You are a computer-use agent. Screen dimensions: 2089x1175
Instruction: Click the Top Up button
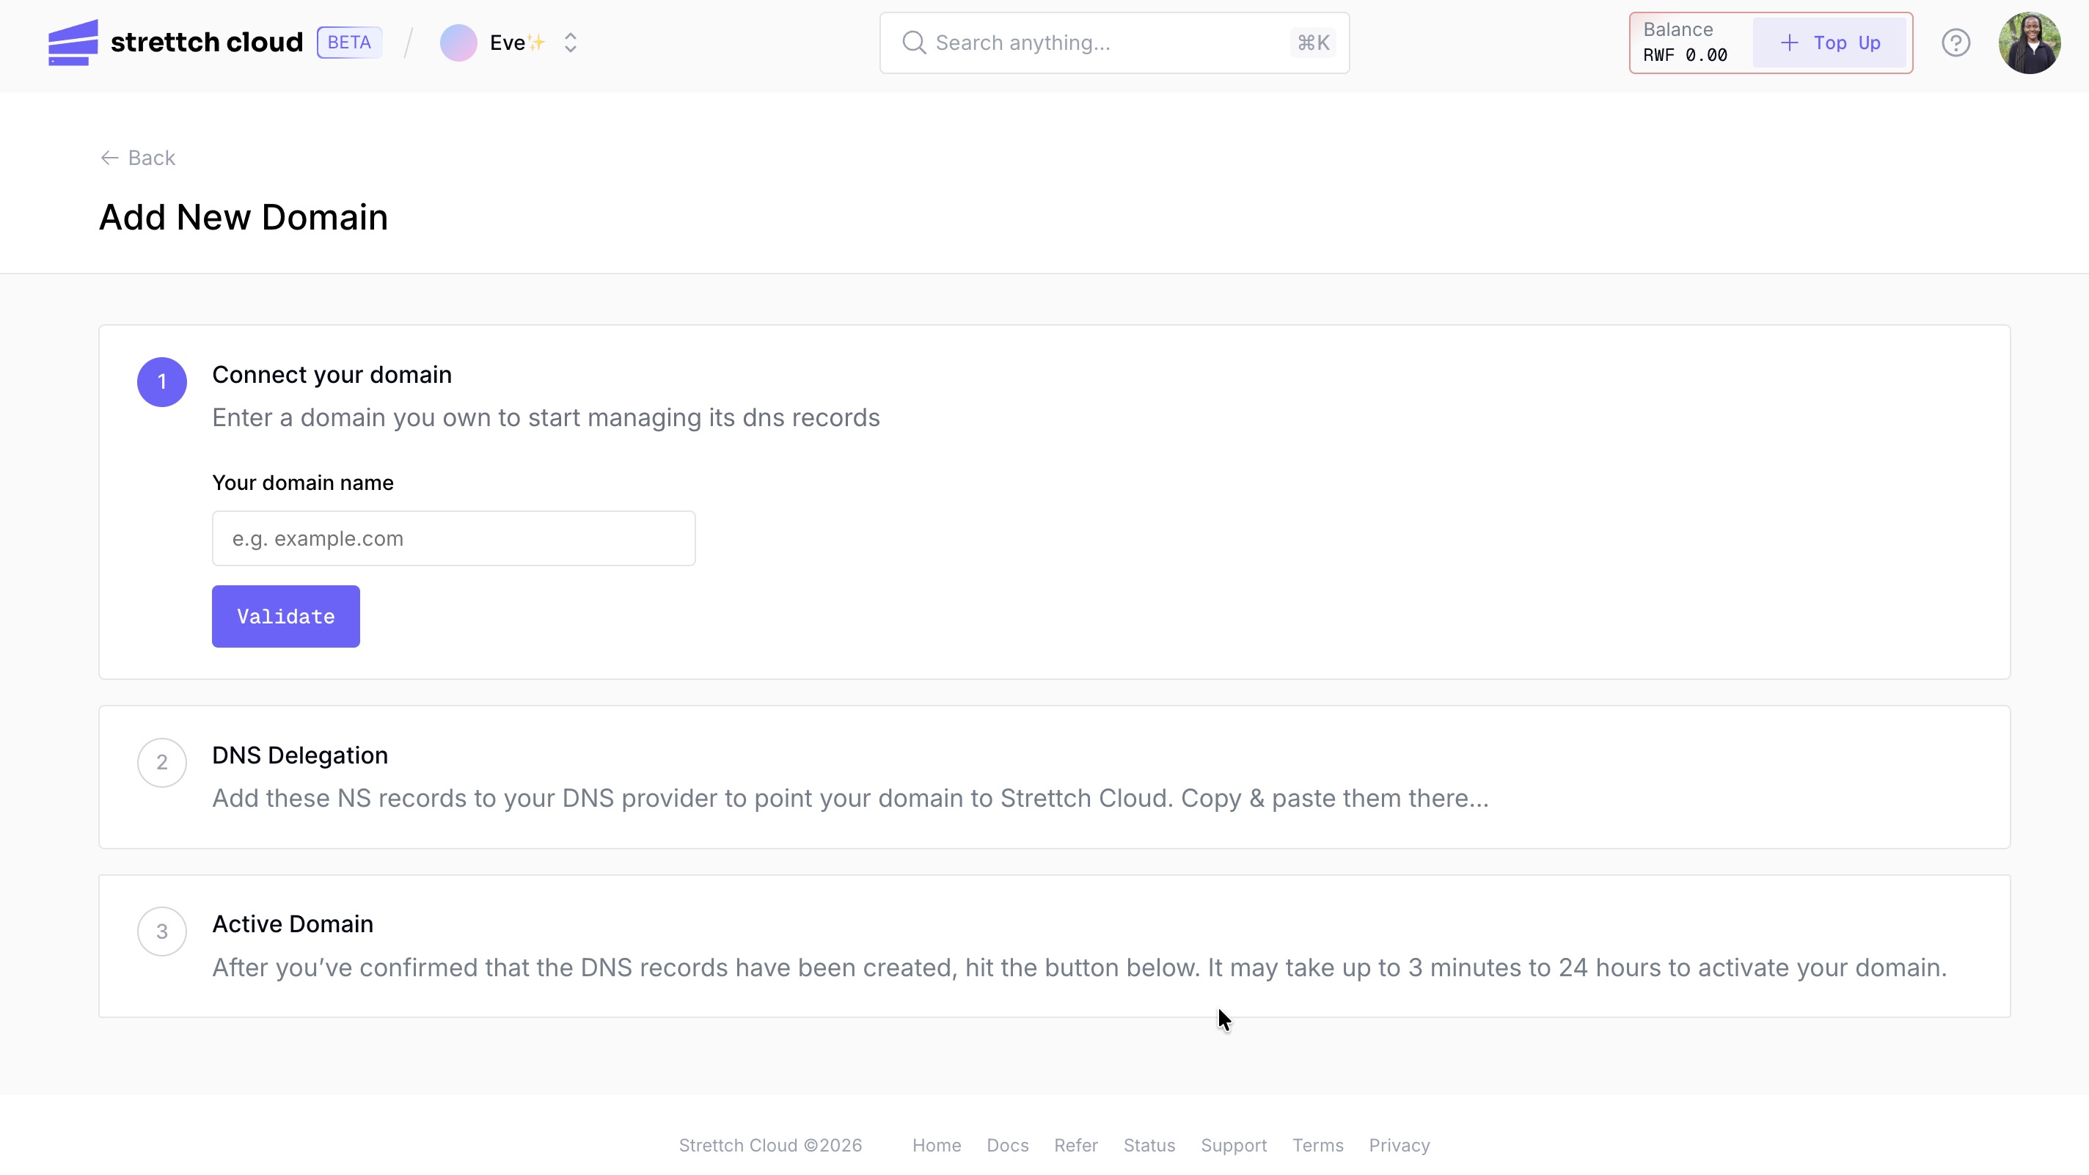coord(1829,43)
